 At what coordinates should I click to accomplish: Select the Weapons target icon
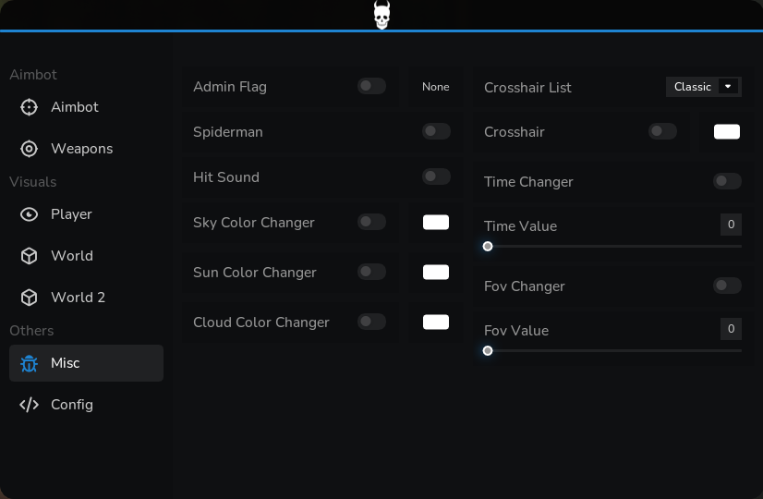click(30, 149)
